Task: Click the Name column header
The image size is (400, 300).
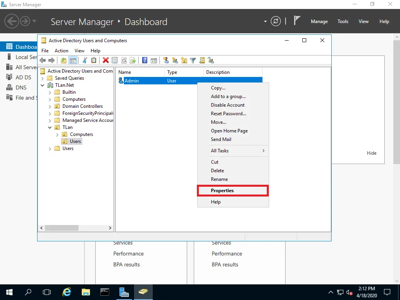Action: [140, 72]
